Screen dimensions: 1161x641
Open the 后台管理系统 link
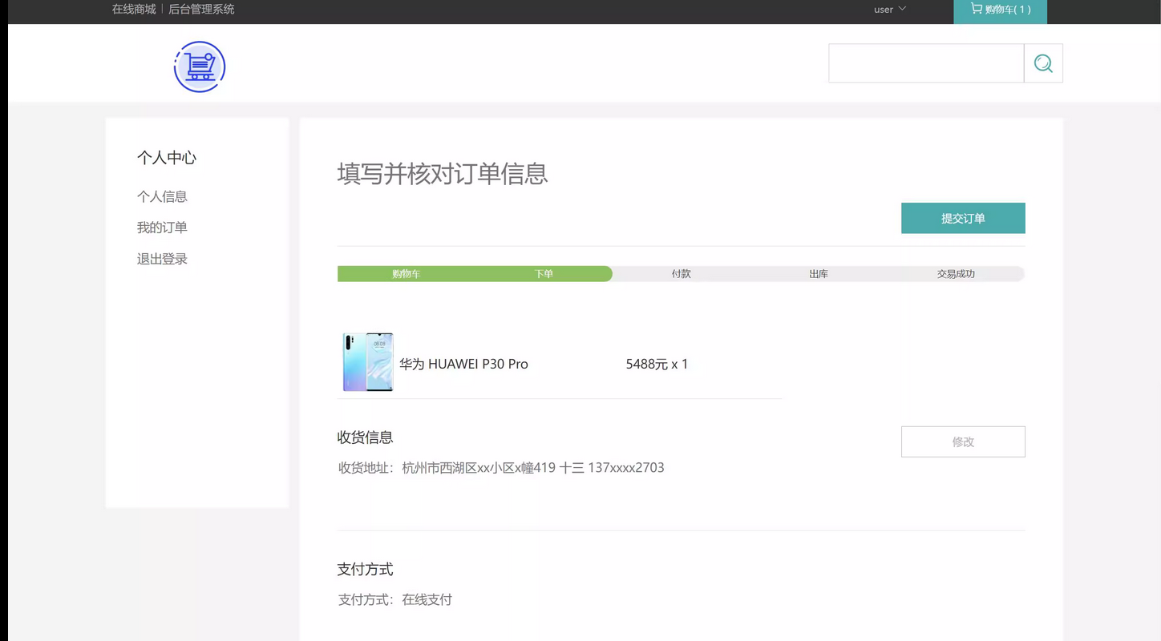[201, 10]
